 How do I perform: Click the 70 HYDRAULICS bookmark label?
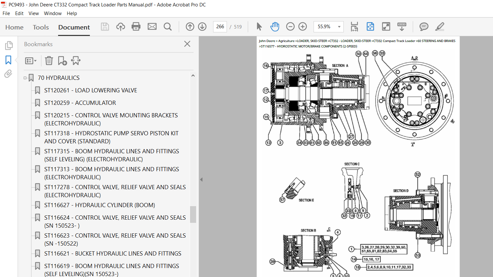pos(59,78)
